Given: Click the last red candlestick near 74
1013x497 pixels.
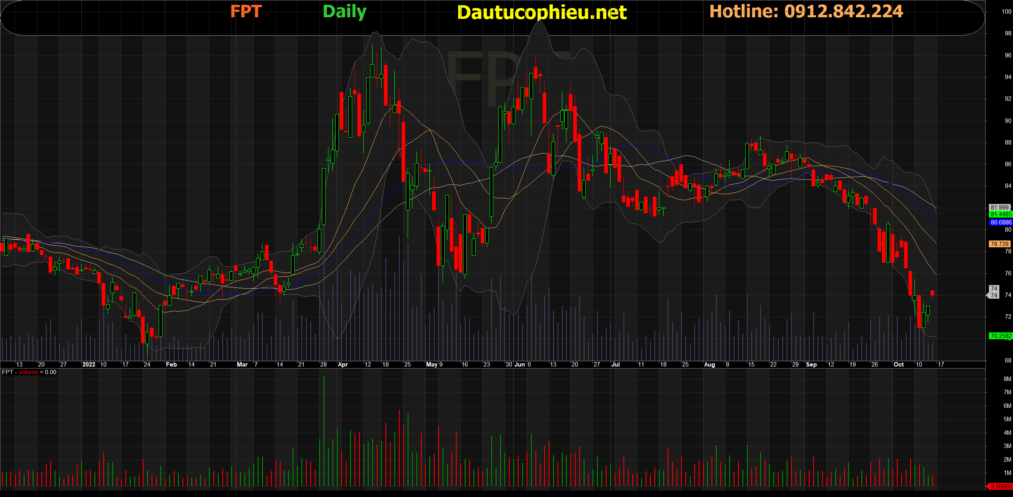Looking at the screenshot, I should pos(932,293).
